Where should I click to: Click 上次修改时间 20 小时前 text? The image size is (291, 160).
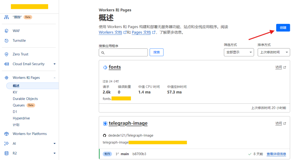click(x=269, y=108)
